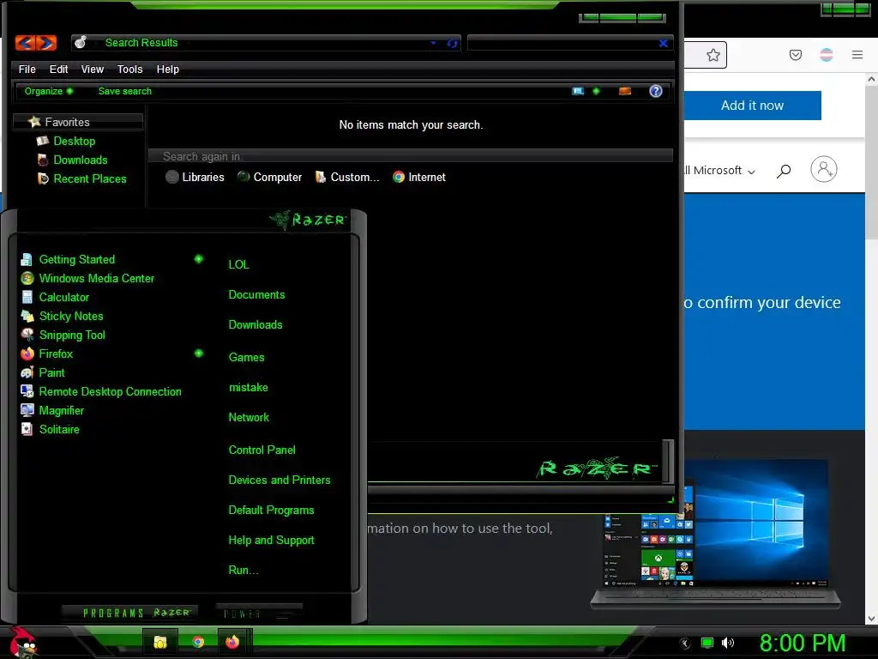Open Sticky Notes
This screenshot has height=659, width=878.
pyautogui.click(x=70, y=316)
